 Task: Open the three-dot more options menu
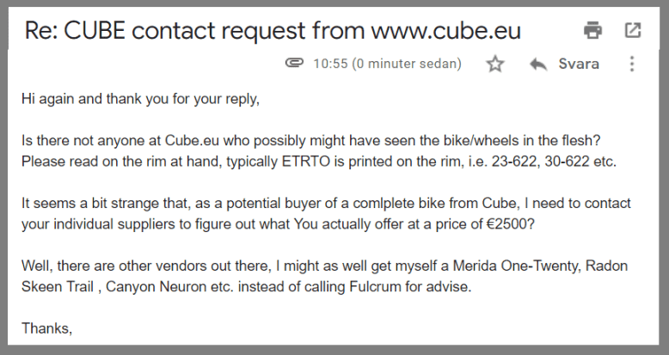pos(632,64)
